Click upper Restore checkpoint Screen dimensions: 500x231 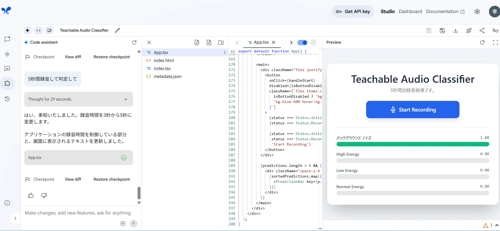(x=111, y=57)
